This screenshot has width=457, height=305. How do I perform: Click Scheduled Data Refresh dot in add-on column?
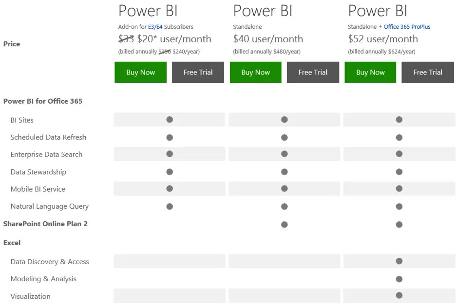click(x=170, y=137)
